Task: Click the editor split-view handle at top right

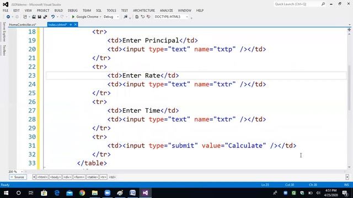Action: 349,30
